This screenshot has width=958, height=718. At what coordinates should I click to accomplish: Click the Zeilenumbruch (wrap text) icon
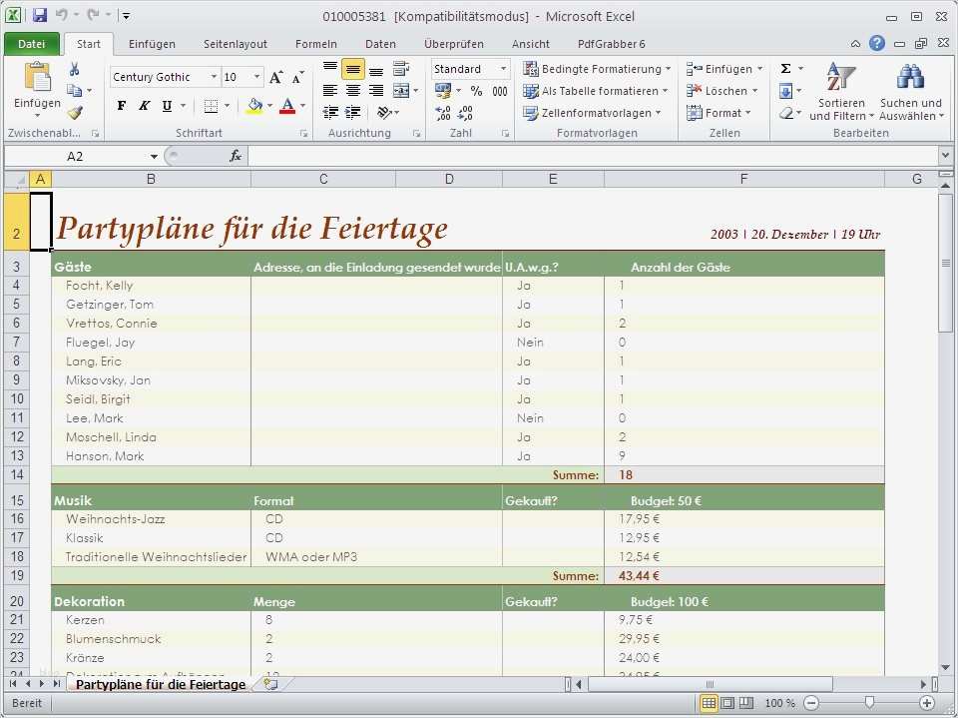pyautogui.click(x=400, y=70)
